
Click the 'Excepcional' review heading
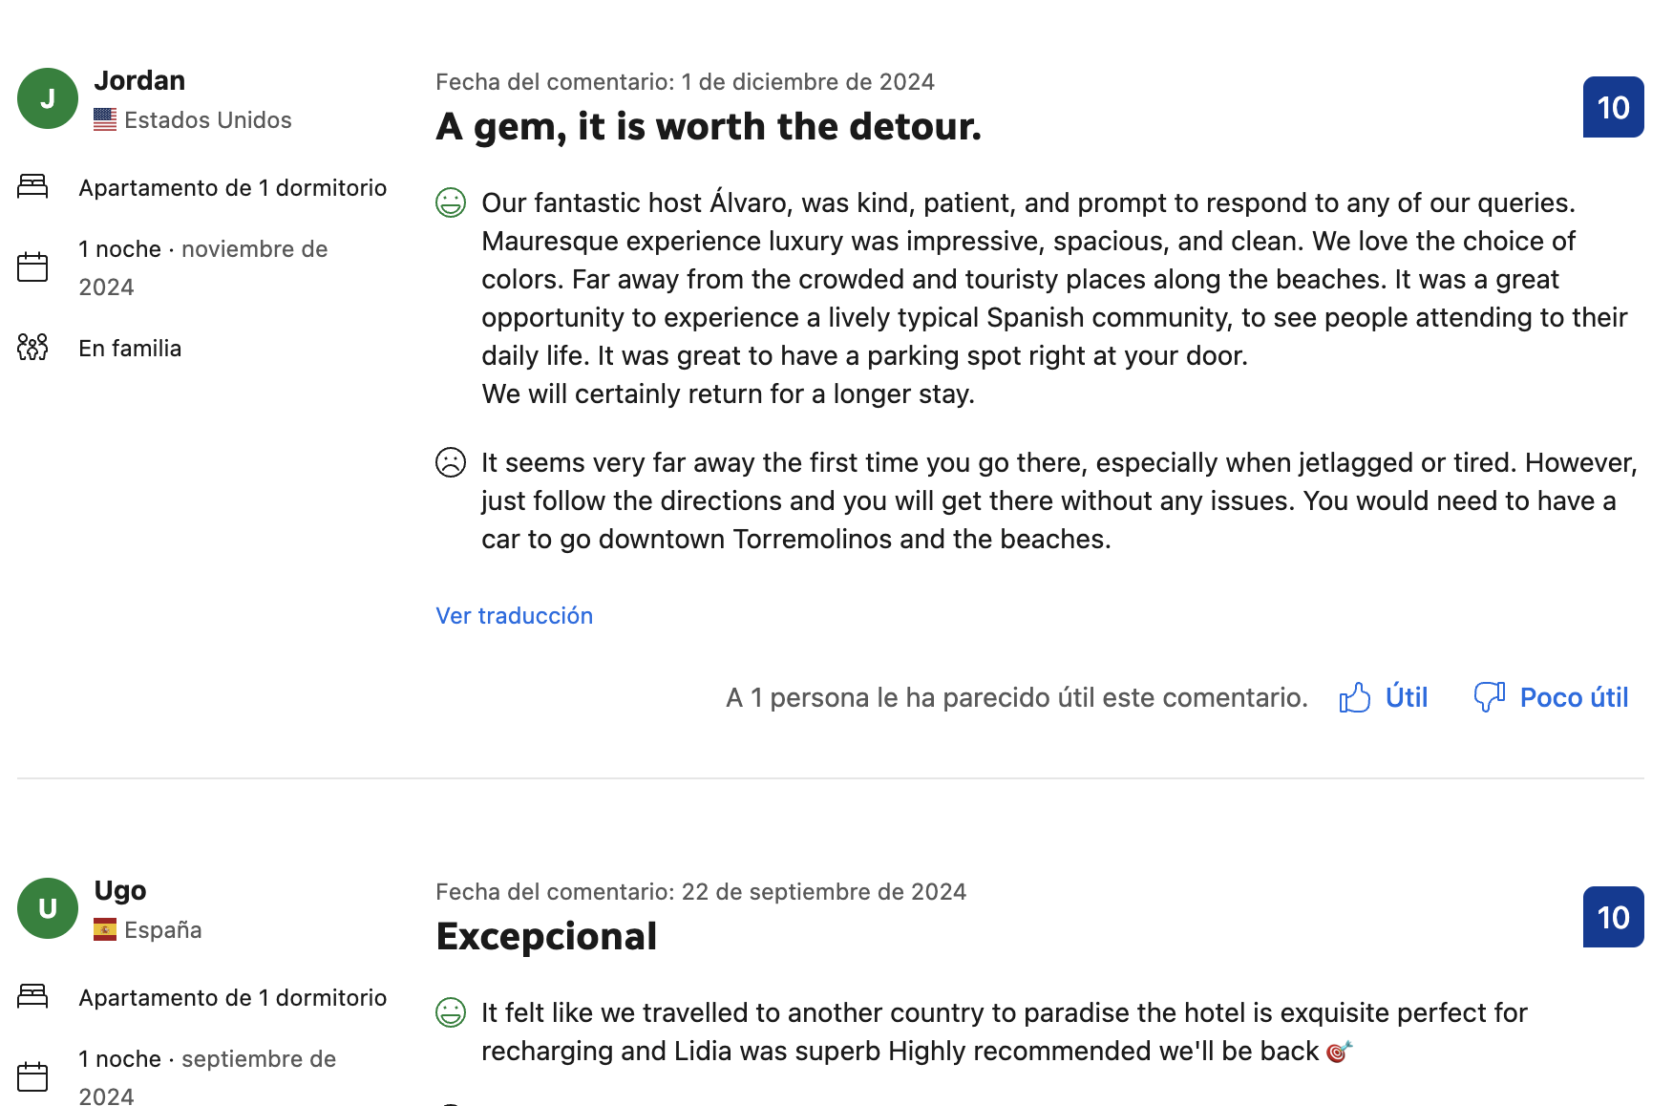pos(546,937)
